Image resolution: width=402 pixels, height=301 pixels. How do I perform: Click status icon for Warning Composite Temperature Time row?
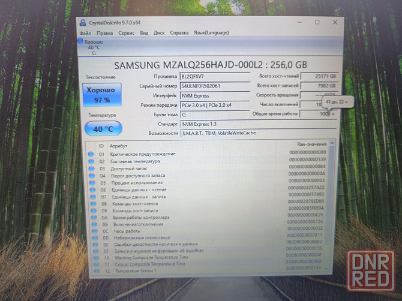[96, 258]
